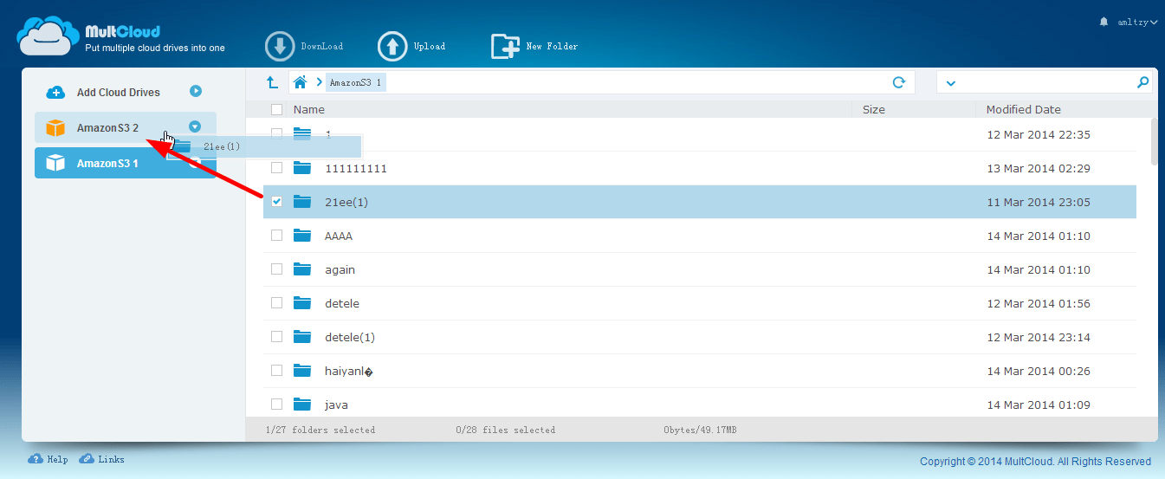This screenshot has height=479, width=1165.
Task: Open folder named AAAA
Action: tap(339, 236)
